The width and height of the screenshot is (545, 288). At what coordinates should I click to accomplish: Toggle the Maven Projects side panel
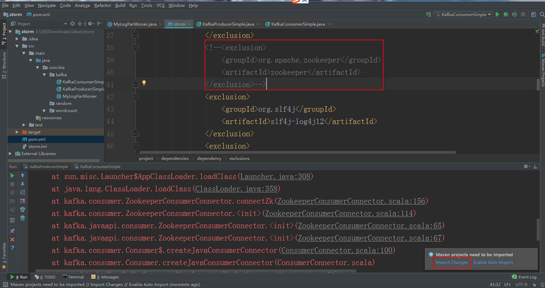tap(543, 70)
